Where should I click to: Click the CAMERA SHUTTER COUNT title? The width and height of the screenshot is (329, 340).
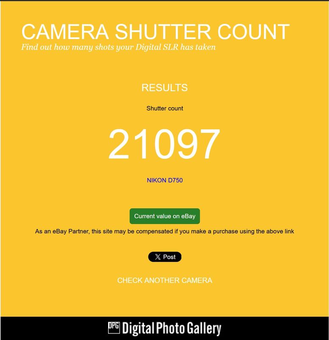click(x=155, y=31)
